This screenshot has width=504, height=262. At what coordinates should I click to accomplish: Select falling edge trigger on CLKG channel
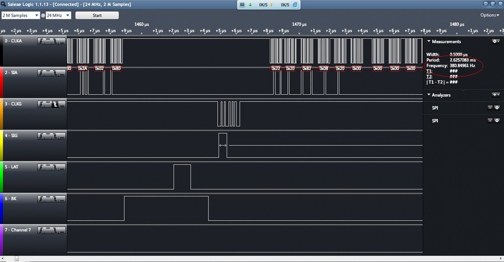point(55,104)
